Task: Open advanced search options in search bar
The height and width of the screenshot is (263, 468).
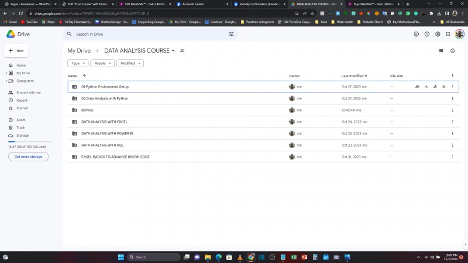Action: point(231,34)
